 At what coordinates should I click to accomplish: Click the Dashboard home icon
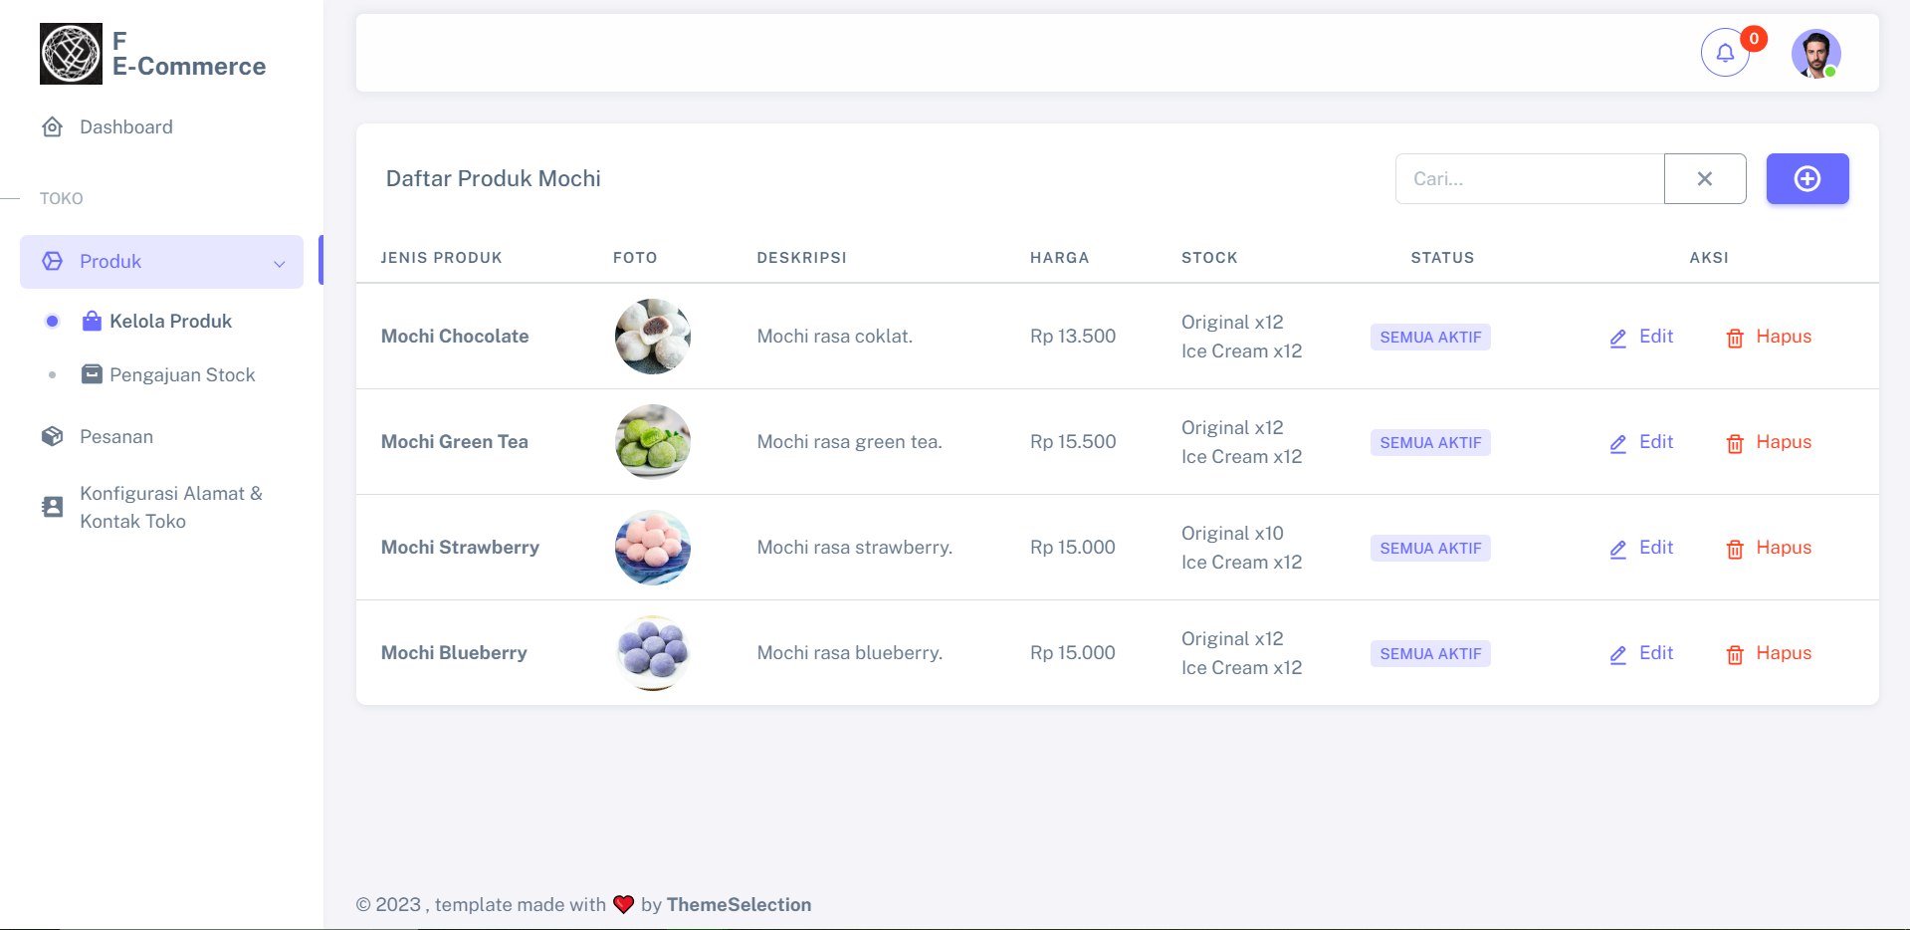(53, 127)
